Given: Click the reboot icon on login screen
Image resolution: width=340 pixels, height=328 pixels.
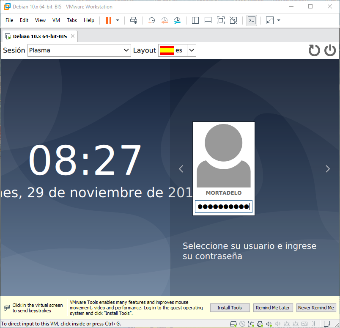Looking at the screenshot, I should click(x=314, y=50).
